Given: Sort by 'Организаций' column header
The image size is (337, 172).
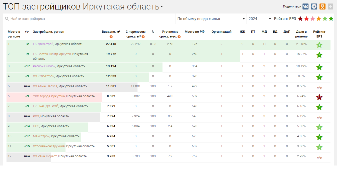Looking at the screenshot, I should (x=221, y=32).
